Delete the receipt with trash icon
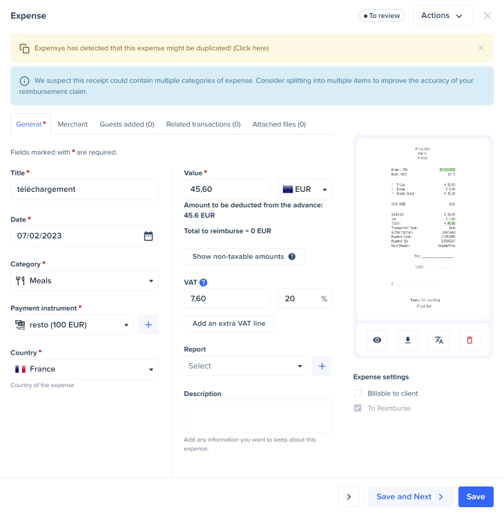This screenshot has height=512, width=504. click(469, 340)
